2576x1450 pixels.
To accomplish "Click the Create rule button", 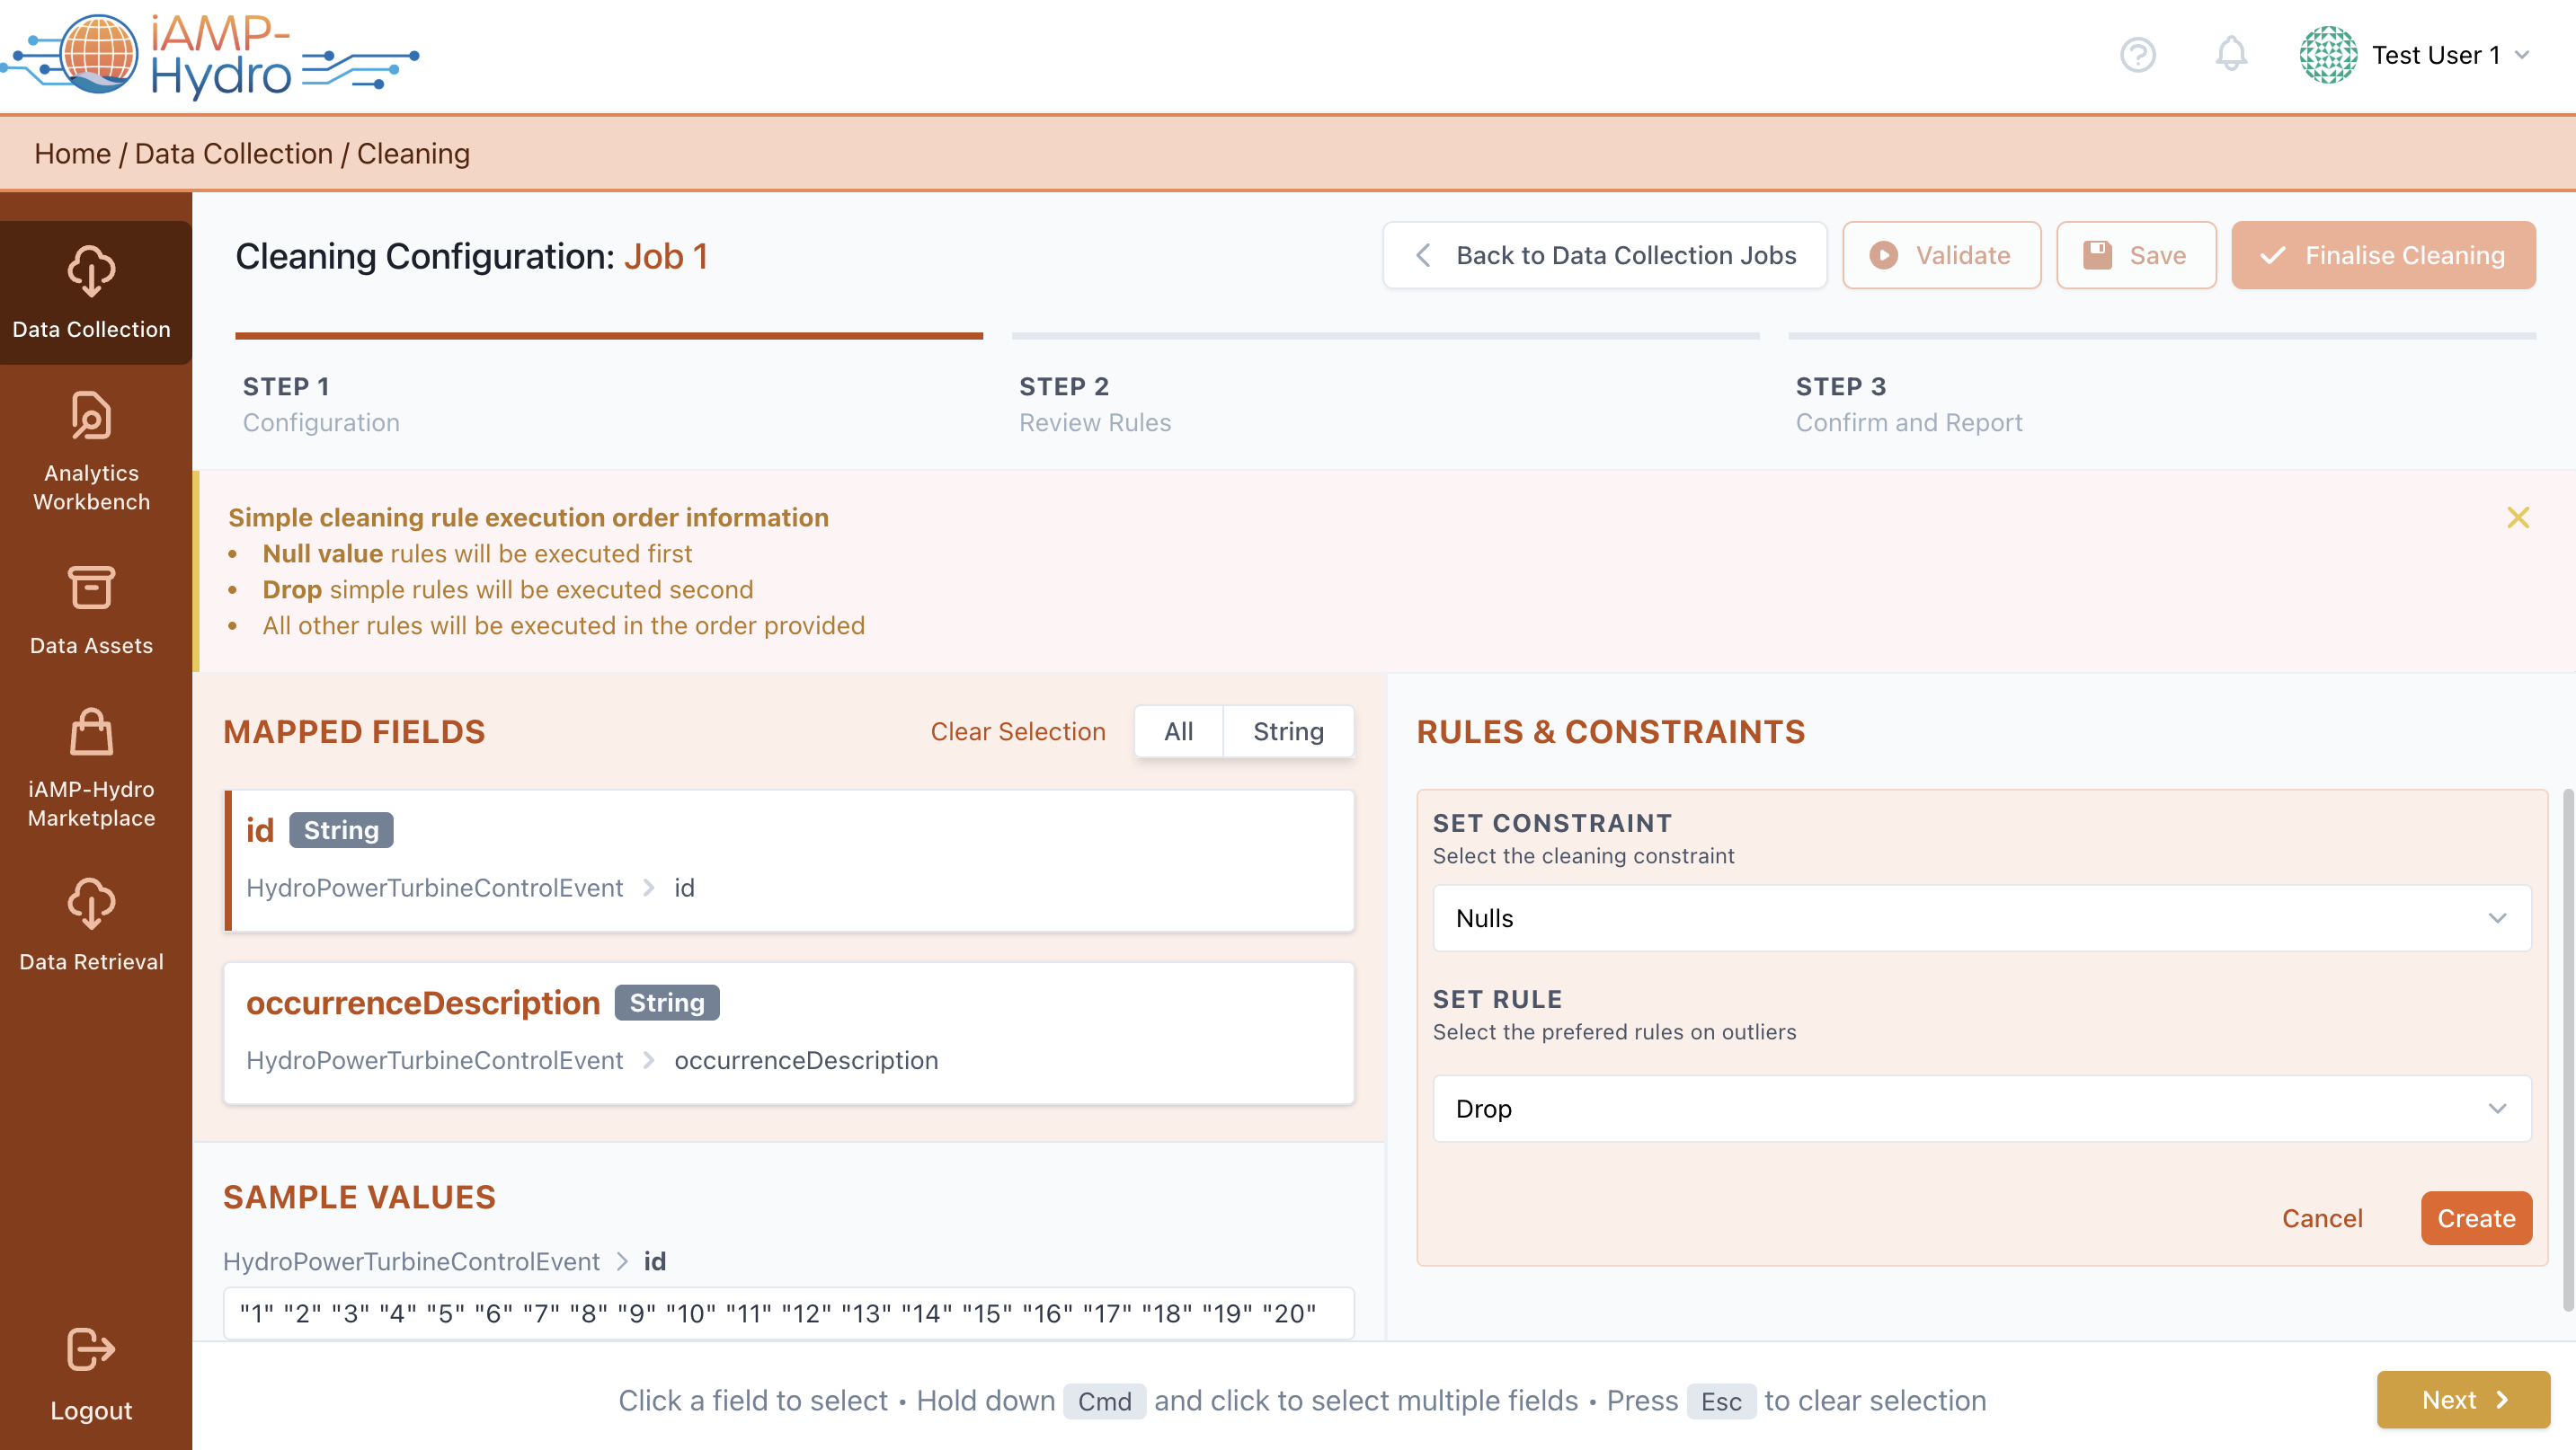I will (x=2475, y=1218).
